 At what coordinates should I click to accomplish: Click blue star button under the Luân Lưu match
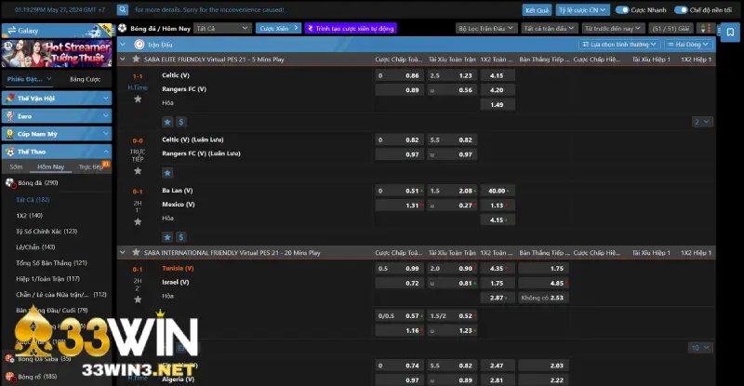click(167, 173)
